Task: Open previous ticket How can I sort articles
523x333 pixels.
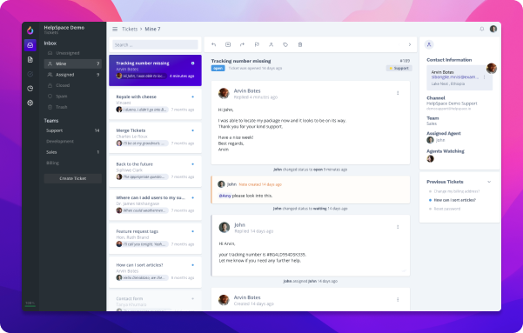Action: (x=454, y=200)
